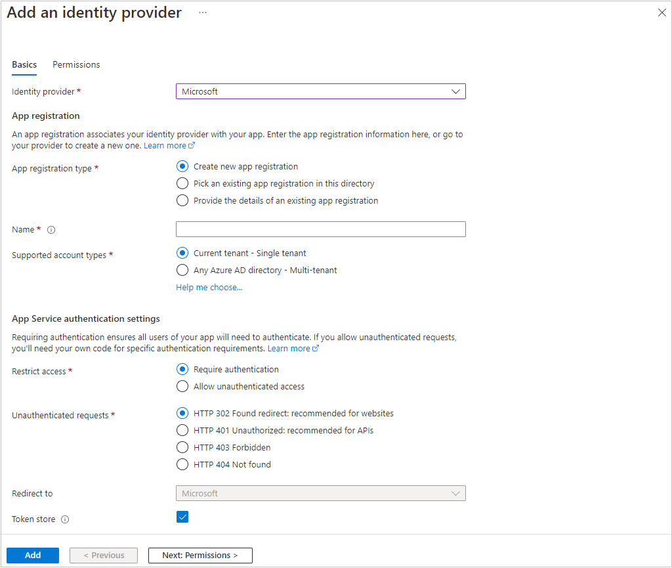672x568 pixels.
Task: Select Allow unauthenticated access
Action: [x=182, y=387]
